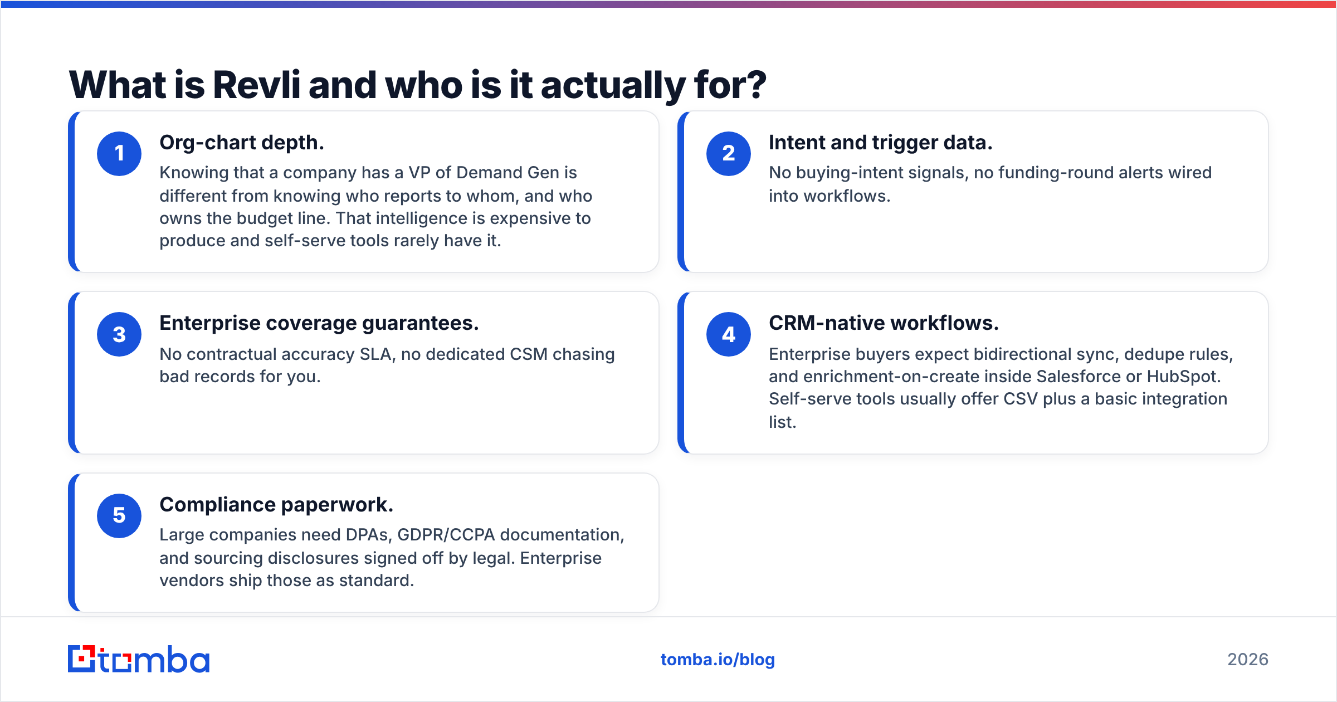Click the paragraph about a VP of Demand Gen
The width and height of the screenshot is (1337, 702).
pyautogui.click(x=376, y=207)
